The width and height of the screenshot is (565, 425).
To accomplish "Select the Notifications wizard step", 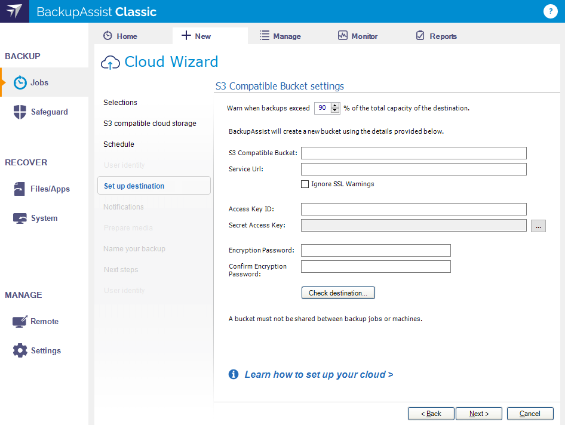I will (124, 207).
